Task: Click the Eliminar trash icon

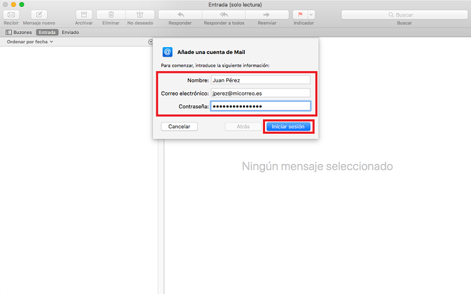Action: tap(111, 14)
